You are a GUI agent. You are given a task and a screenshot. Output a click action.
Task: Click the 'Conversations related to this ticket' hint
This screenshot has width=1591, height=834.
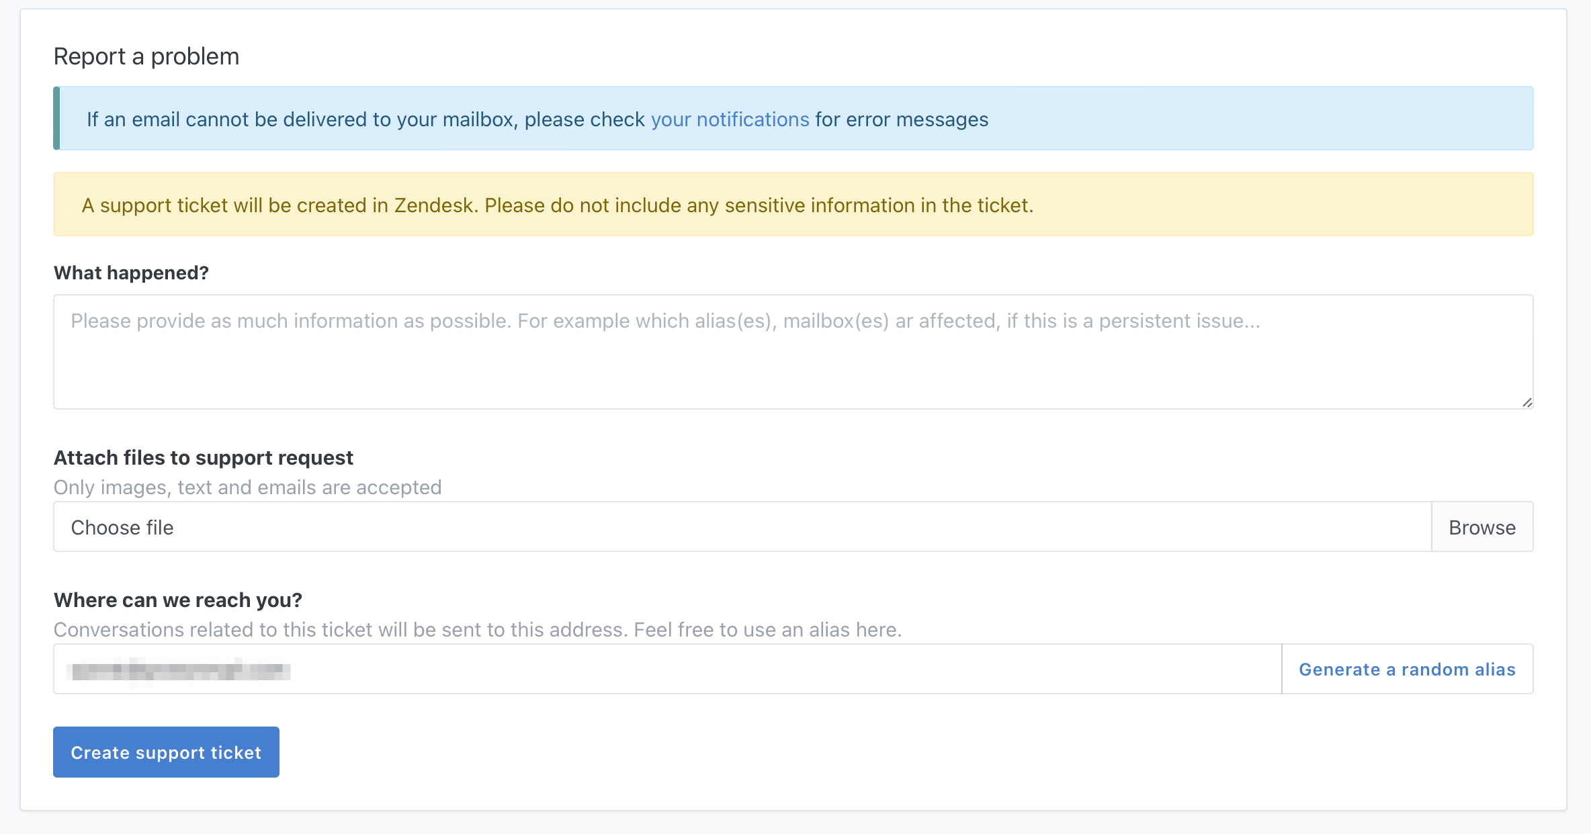pos(477,629)
